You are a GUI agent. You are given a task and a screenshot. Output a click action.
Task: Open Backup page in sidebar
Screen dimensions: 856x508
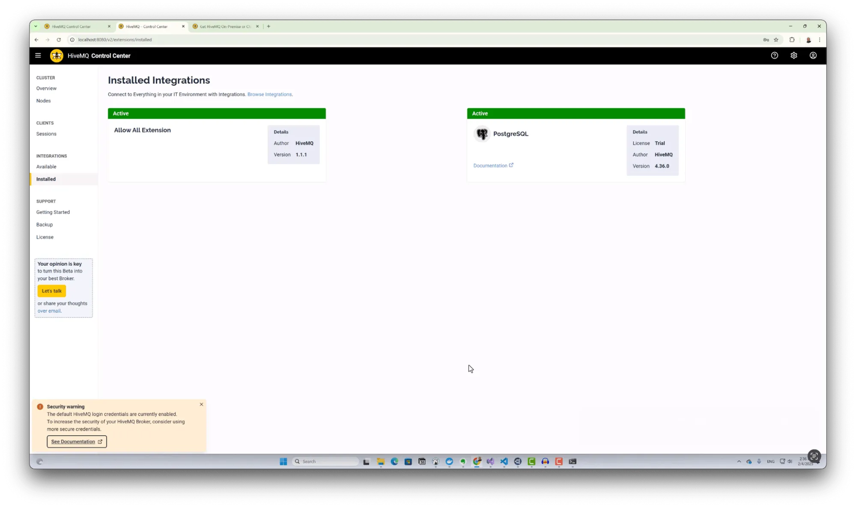click(45, 225)
